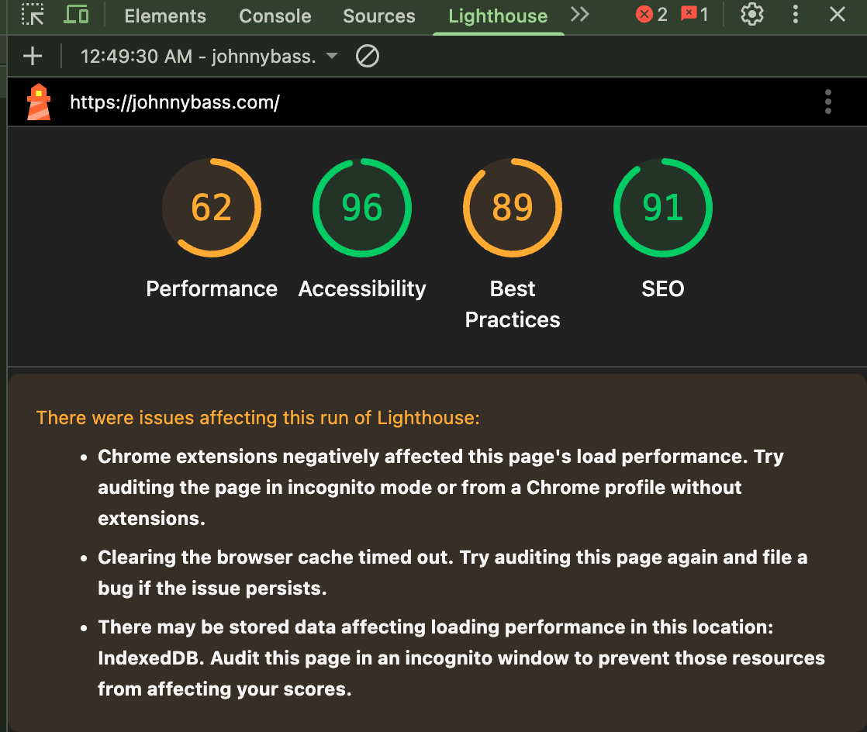The height and width of the screenshot is (732, 867).
Task: Click the Lighthouse lighthouse logo
Action: pyautogui.click(x=39, y=102)
